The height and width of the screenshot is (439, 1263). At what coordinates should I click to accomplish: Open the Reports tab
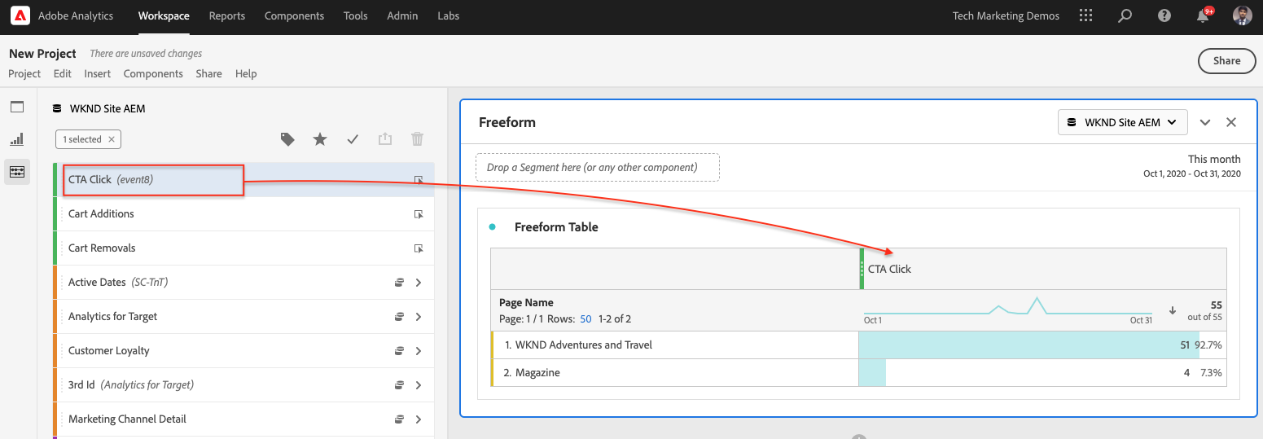(x=227, y=16)
